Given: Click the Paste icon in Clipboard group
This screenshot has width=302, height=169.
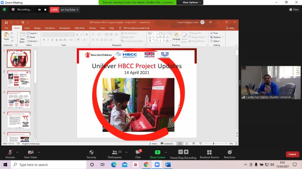Looking at the screenshot, I should [6, 35].
